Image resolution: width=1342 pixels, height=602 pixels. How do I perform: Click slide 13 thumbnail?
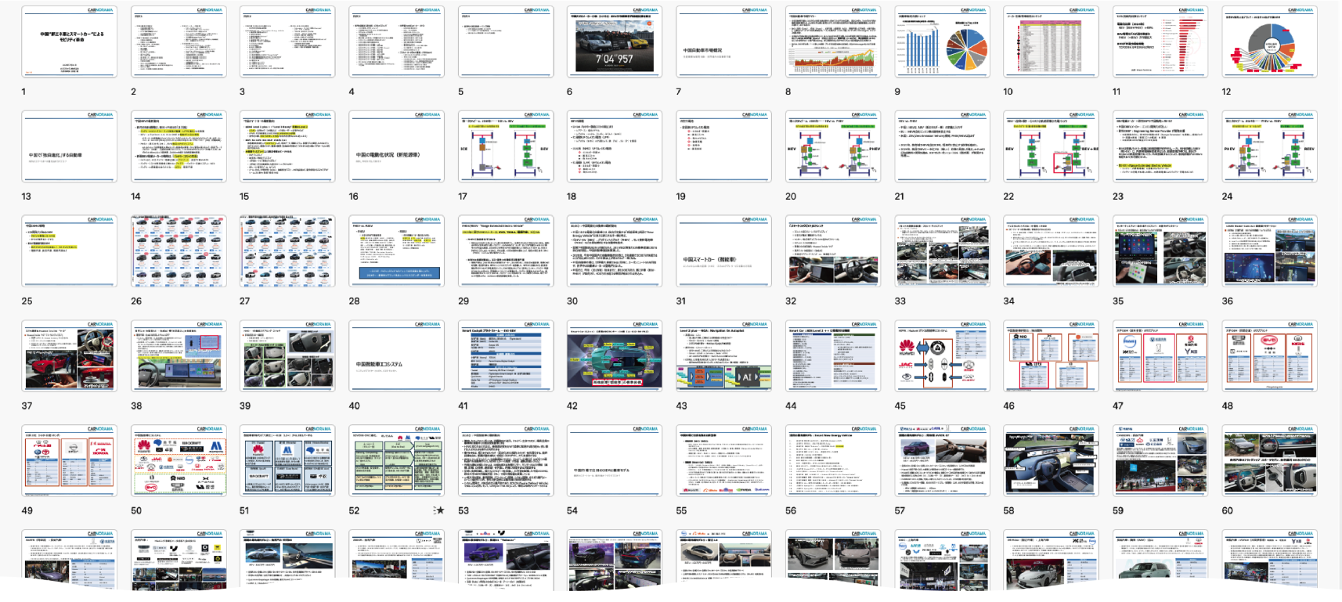click(x=69, y=146)
